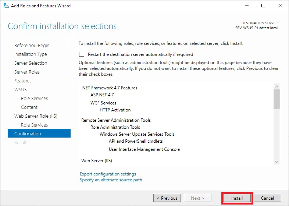Click the Cancel button
This screenshot has height=206, width=289.
tap(267, 198)
